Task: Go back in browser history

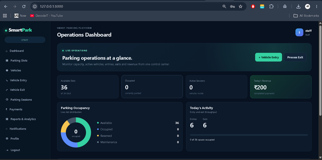Action: 6,7
